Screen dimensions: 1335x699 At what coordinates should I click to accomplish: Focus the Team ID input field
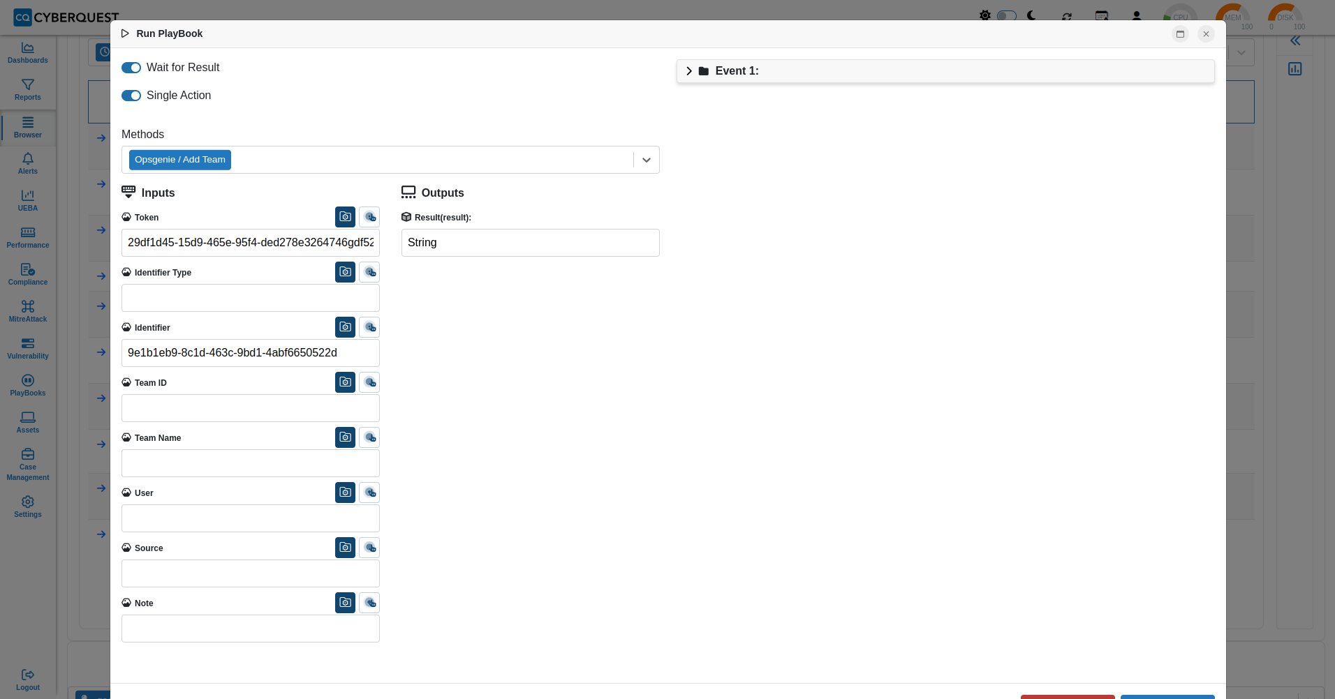[x=251, y=408]
